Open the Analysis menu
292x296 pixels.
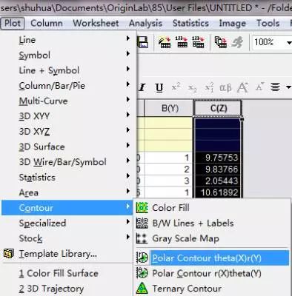(145, 23)
